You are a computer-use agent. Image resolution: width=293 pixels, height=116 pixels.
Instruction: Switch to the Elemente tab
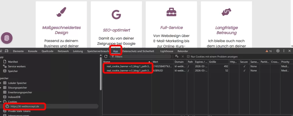pos(18,51)
